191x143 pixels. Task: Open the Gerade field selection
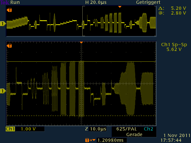[134, 135]
